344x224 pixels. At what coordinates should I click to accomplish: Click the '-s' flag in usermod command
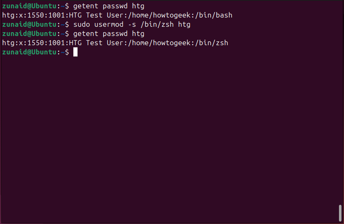(x=132, y=24)
